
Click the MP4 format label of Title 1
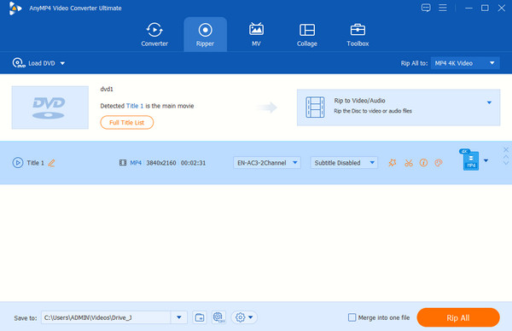click(136, 163)
